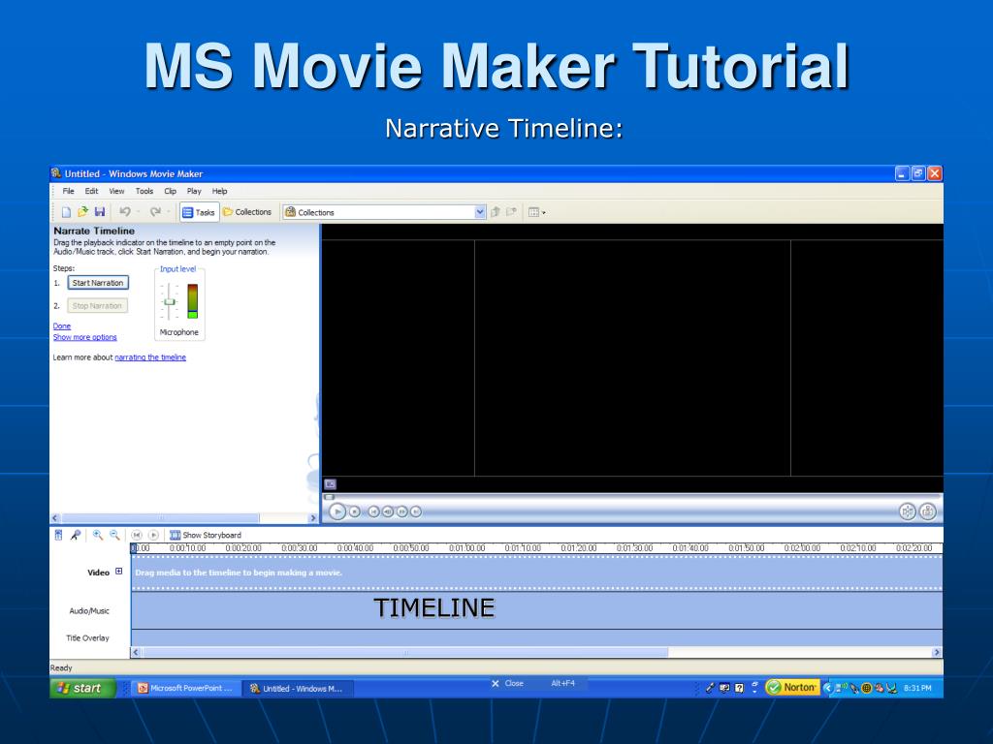Click the Next Frame button
Viewport: 993px width, 744px height.
(401, 511)
